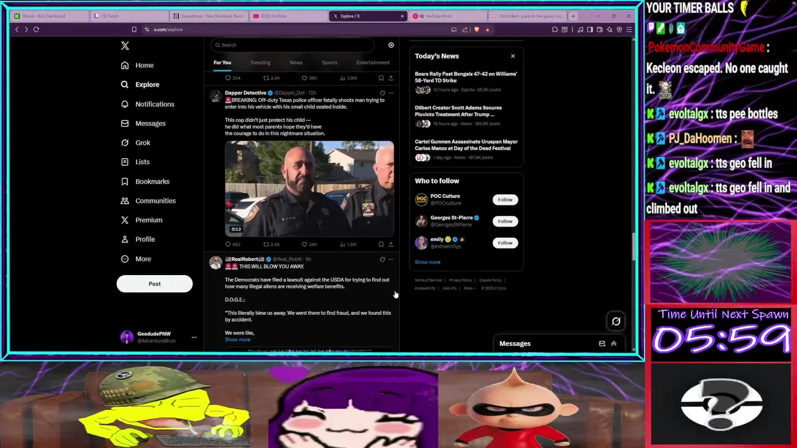Open Terms of Service footer link
The image size is (797, 448).
[428, 280]
